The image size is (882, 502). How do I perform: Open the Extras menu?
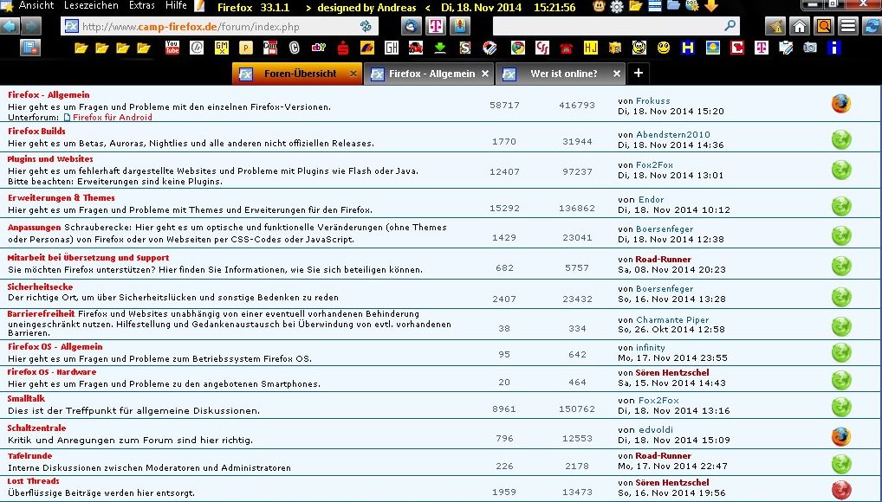[x=142, y=6]
